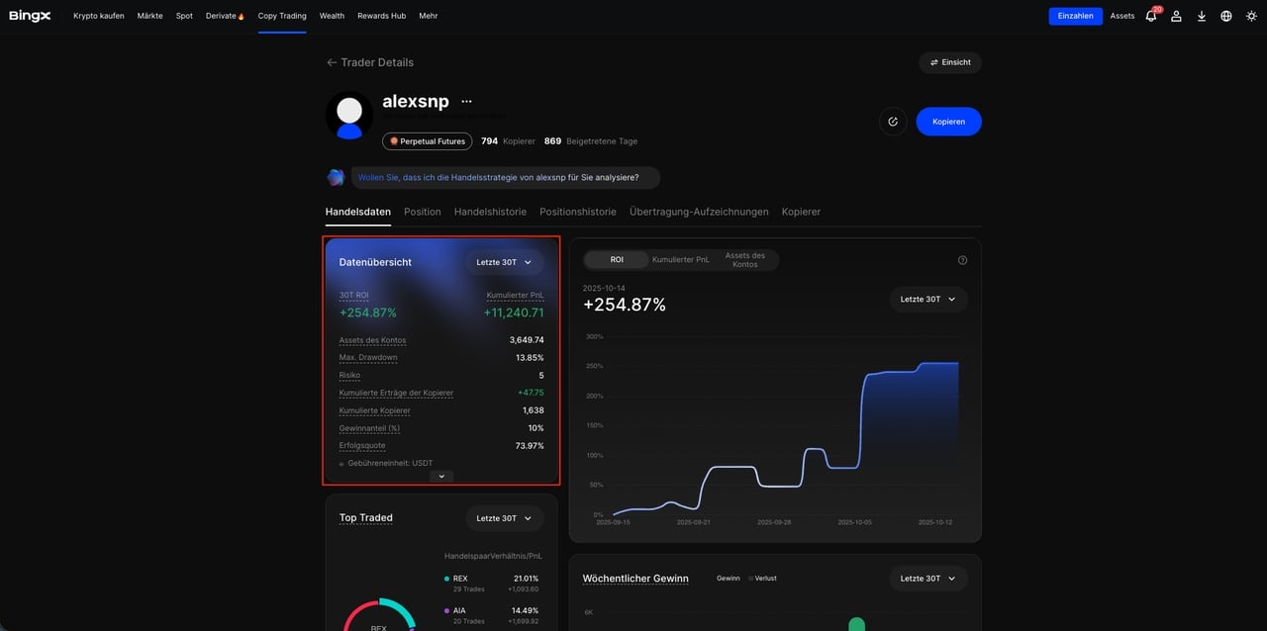Click the back arrow beside Trader Details
Screen dimensions: 1267x631
coord(332,62)
